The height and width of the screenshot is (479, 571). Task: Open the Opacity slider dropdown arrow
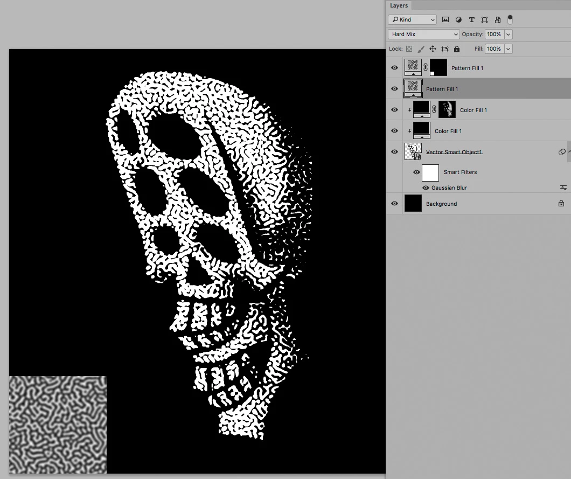click(509, 34)
